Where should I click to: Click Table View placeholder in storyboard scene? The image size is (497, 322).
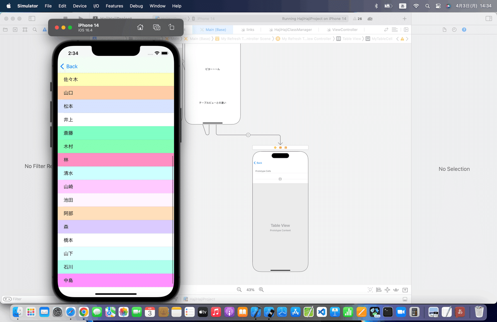point(280,226)
